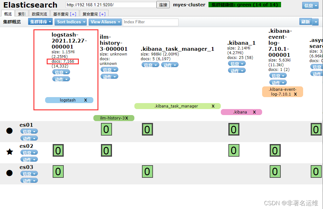The width and height of the screenshot is (323, 209).
Task: Open the top-right 信息 dropdown
Action: click(310, 6)
